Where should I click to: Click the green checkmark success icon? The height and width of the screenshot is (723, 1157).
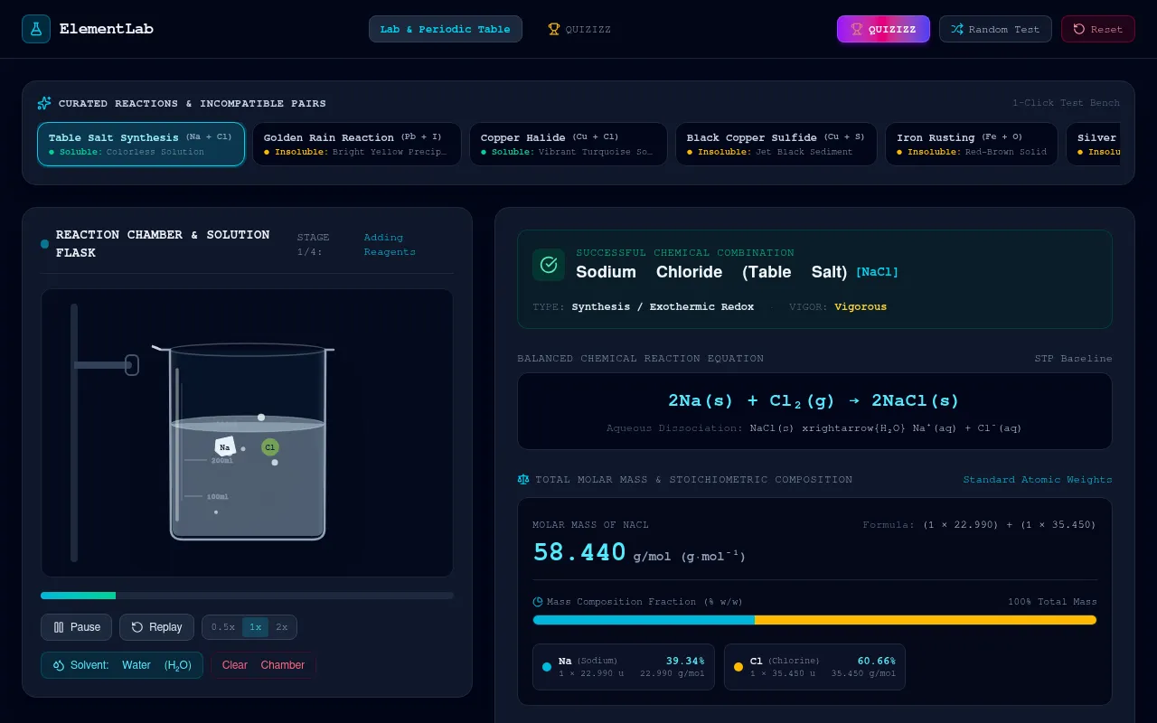(549, 265)
